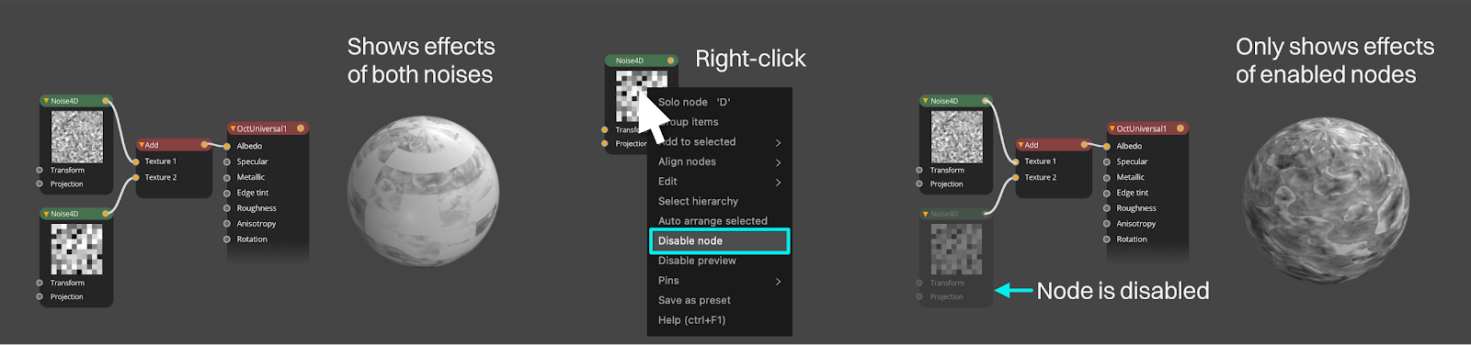Screen dimensions: 1471x345
Task: Click left OctUniversal1 Albedo input pin
Action: click(227, 146)
